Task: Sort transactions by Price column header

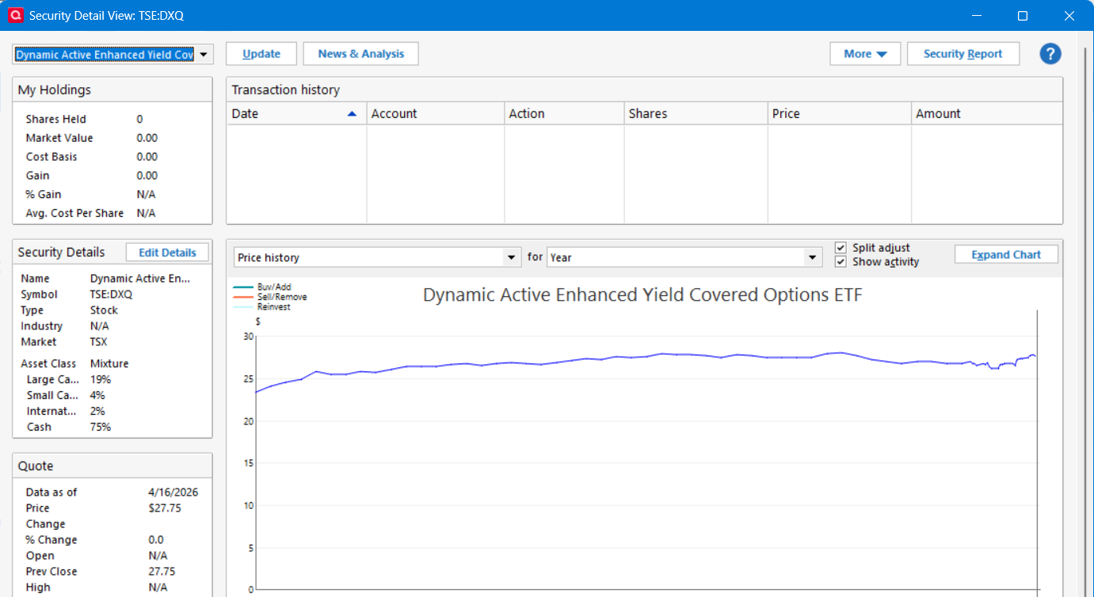Action: pyautogui.click(x=840, y=114)
